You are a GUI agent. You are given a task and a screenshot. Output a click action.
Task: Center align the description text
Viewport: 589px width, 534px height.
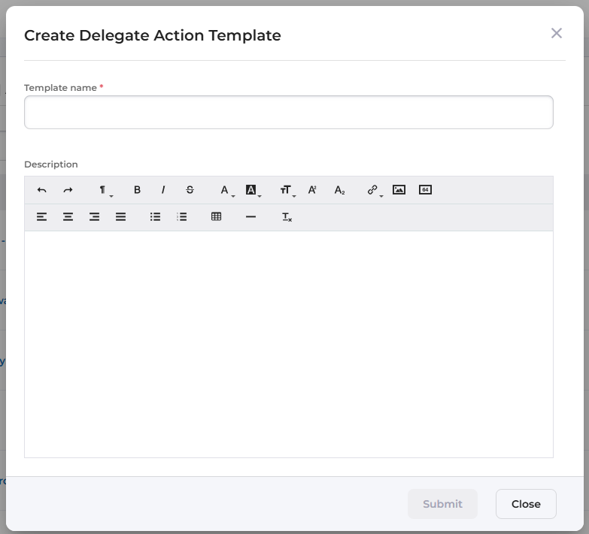(68, 217)
